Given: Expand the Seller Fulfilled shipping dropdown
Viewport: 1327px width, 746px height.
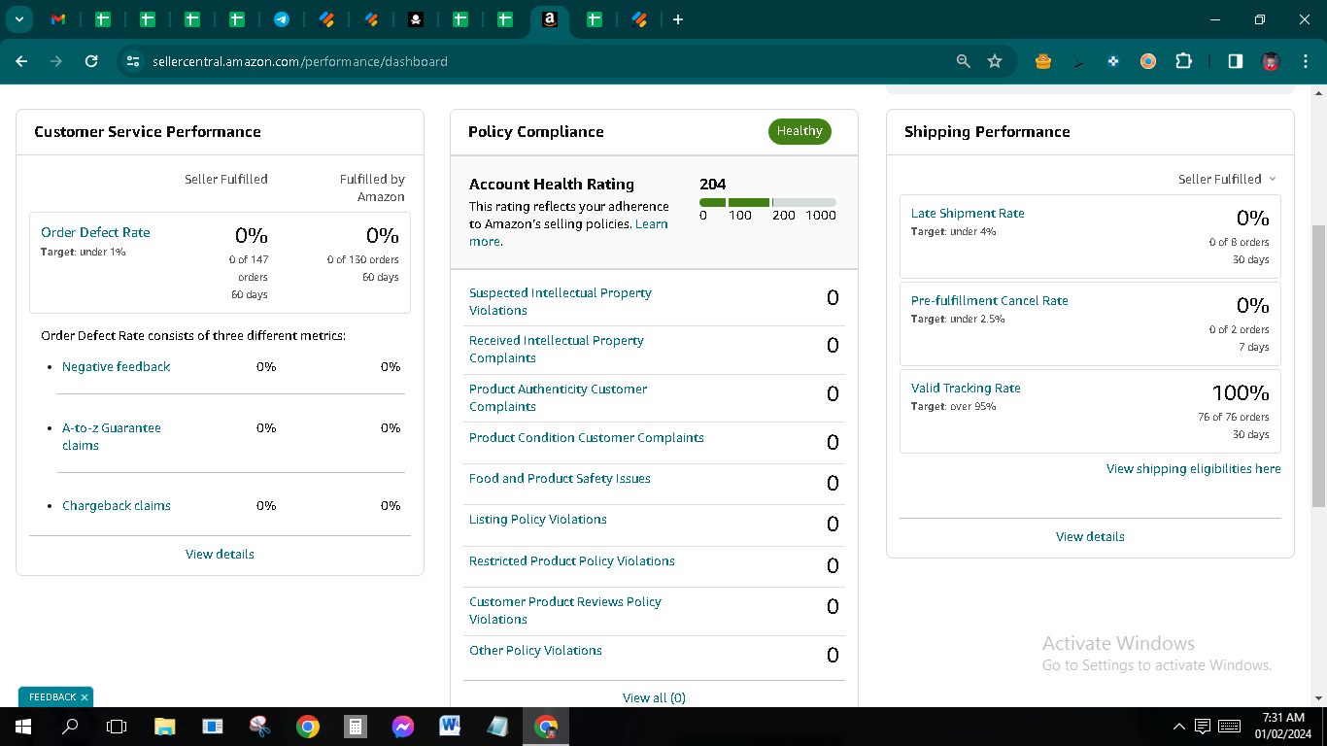Looking at the screenshot, I should (1227, 179).
